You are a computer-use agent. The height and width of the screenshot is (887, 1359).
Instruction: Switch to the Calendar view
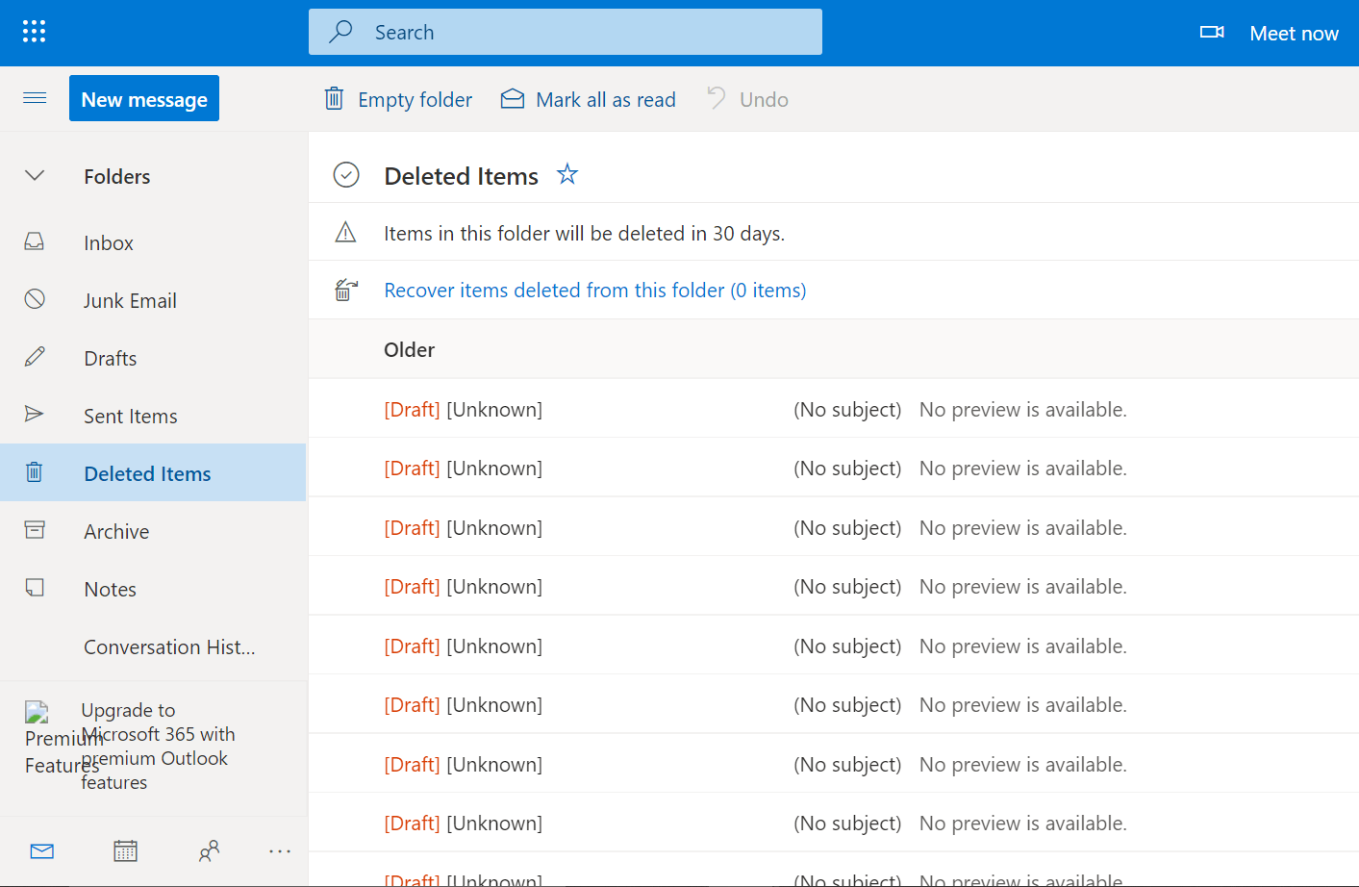pos(125,851)
